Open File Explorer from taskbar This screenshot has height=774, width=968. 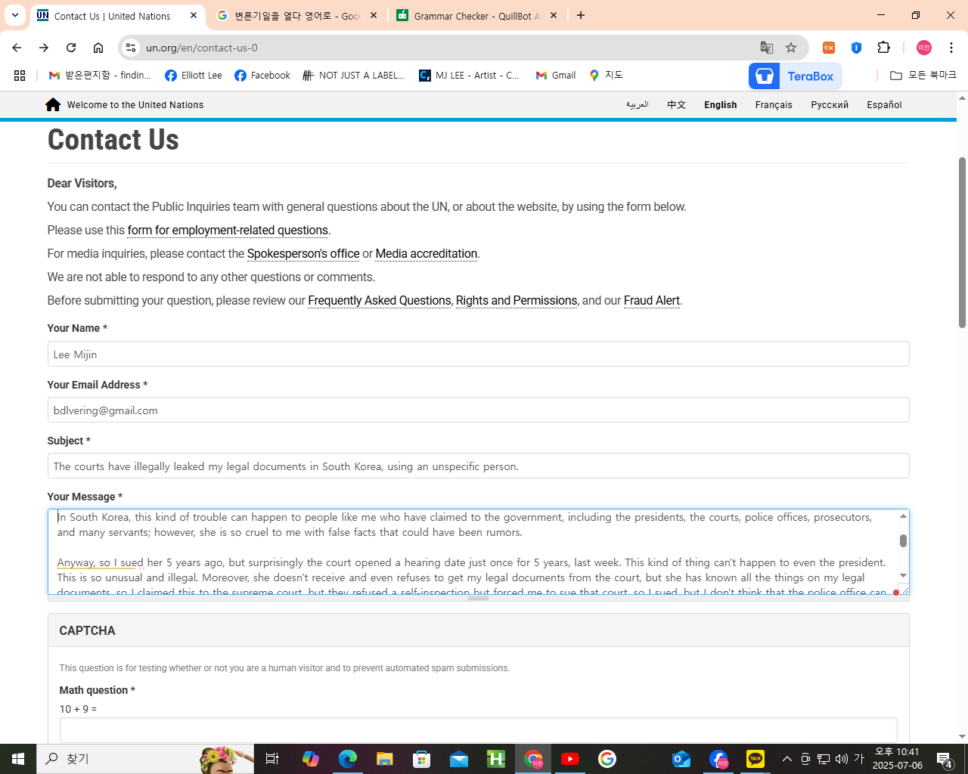(x=385, y=759)
